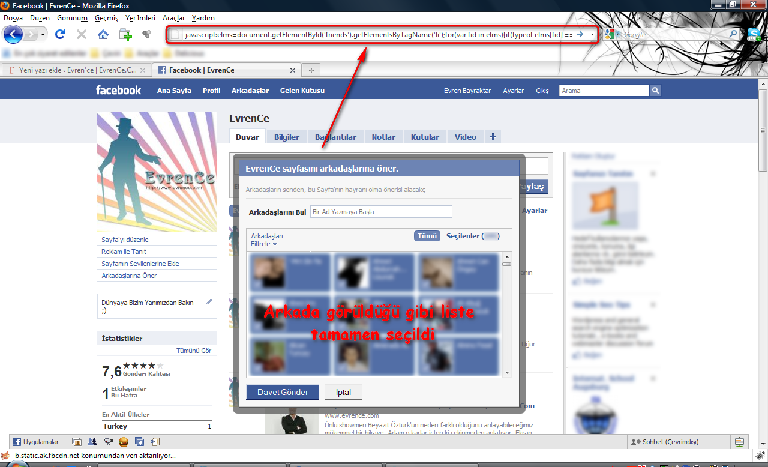Click the two-people icon in applications bar
Image resolution: width=768 pixels, height=467 pixels.
click(92, 442)
